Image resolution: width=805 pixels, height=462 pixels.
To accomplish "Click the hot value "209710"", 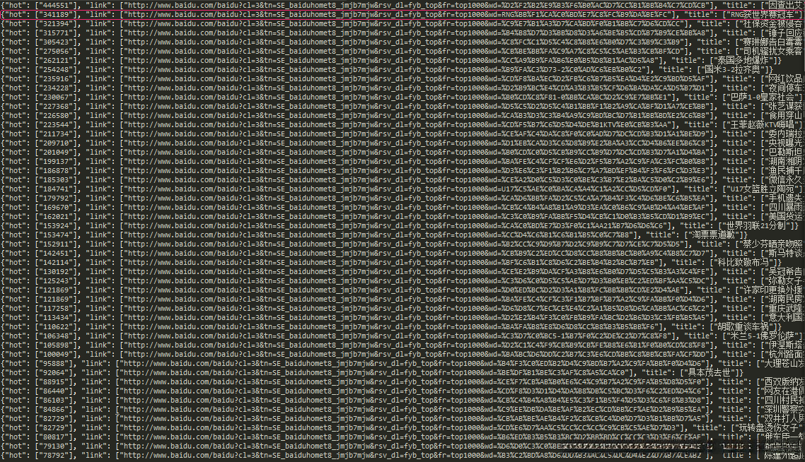I will tap(57, 143).
